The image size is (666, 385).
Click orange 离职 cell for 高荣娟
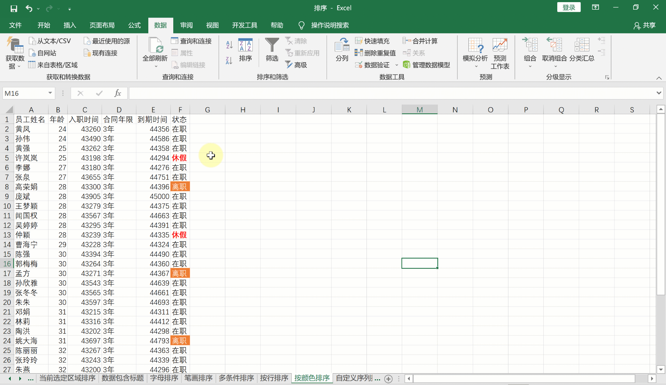click(x=180, y=187)
